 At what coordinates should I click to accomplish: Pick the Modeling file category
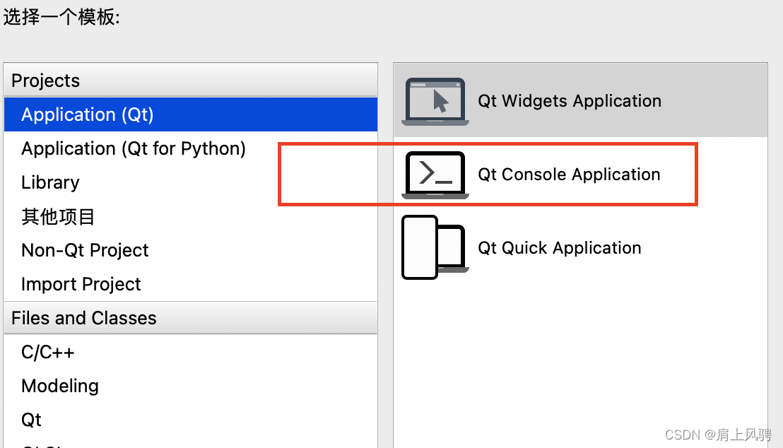coord(191,386)
